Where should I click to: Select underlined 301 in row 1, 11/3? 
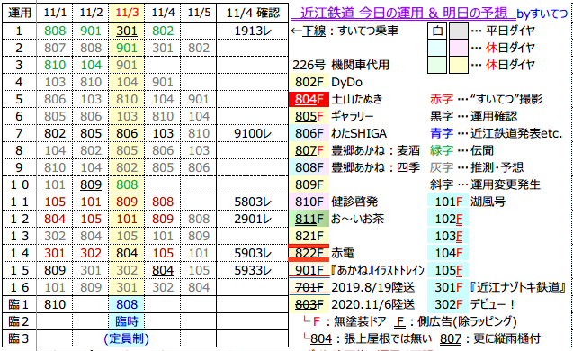(x=127, y=31)
